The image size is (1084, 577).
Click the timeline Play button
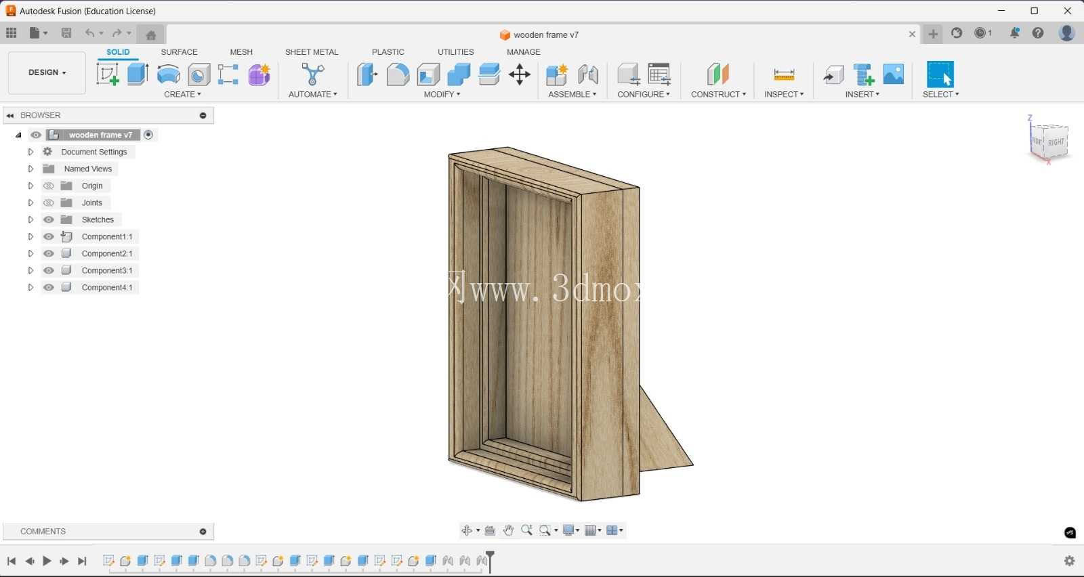[x=47, y=561]
